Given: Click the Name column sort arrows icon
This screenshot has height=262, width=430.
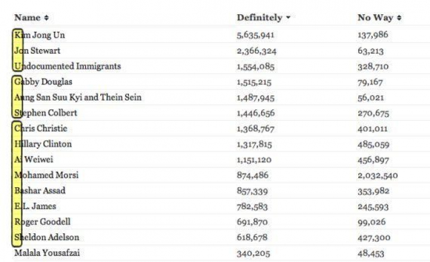Looking at the screenshot, I should [47, 19].
